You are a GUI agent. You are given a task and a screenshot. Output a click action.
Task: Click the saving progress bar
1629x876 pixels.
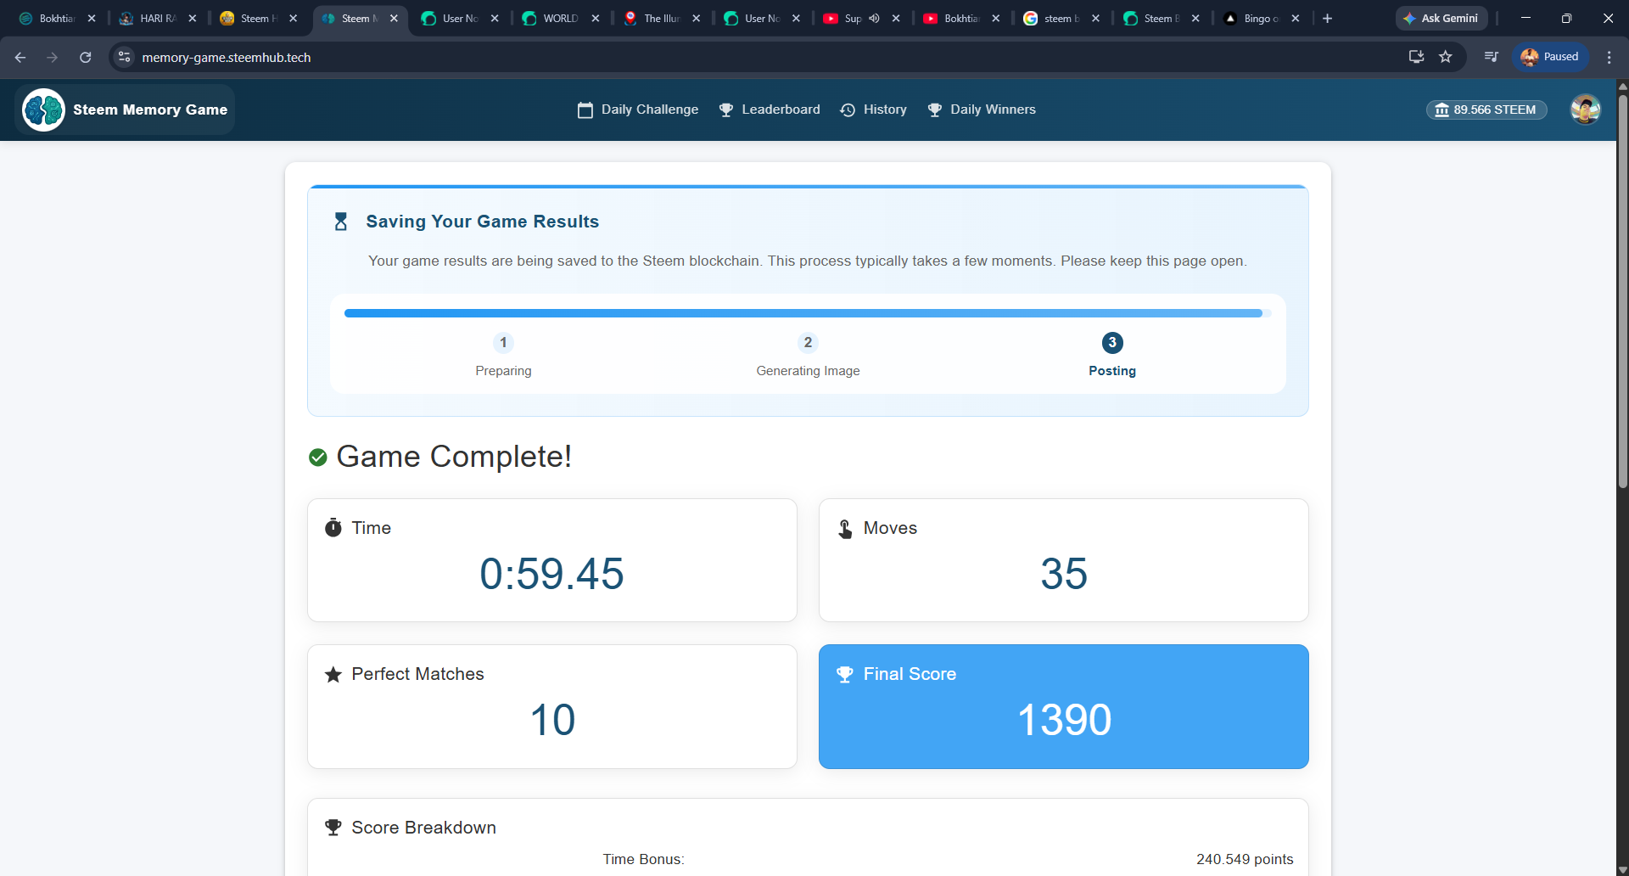[808, 313]
